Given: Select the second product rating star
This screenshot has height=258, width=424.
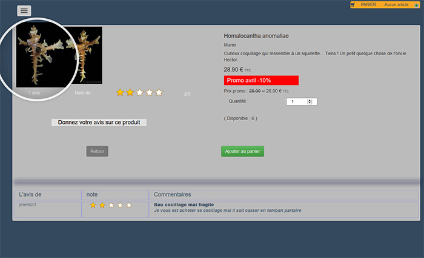Looking at the screenshot, I should [130, 92].
